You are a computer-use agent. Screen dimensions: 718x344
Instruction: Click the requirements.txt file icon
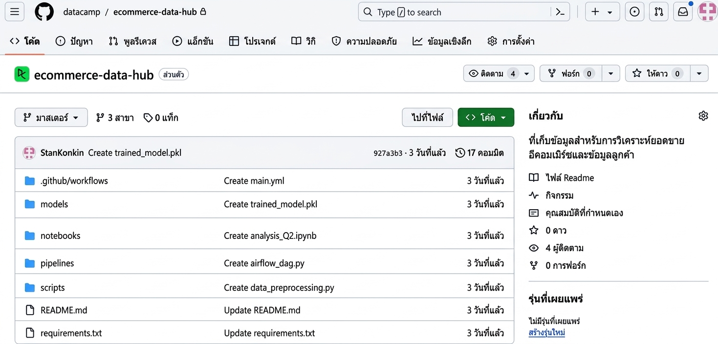click(30, 333)
